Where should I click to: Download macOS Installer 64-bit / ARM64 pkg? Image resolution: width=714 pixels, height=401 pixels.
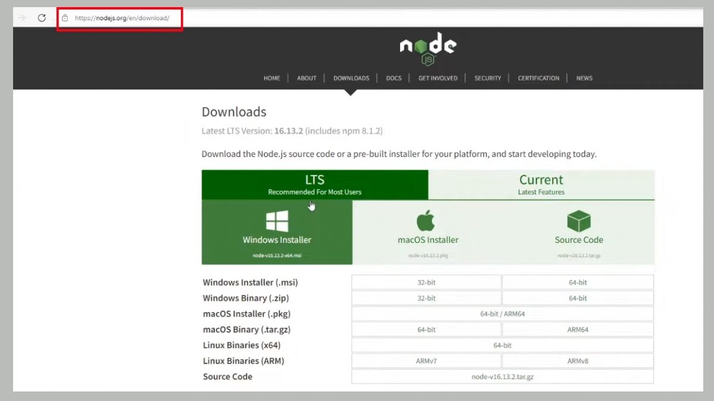coord(503,314)
